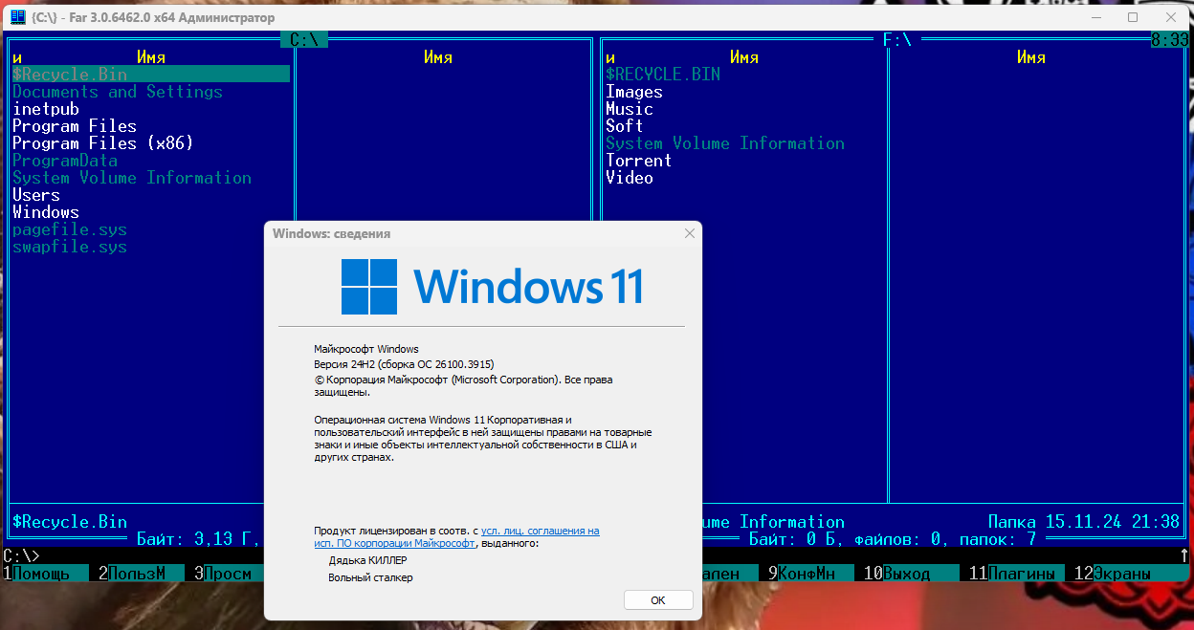Image resolution: width=1194 pixels, height=630 pixels.
Task: Select the Soft folder
Action: [625, 126]
